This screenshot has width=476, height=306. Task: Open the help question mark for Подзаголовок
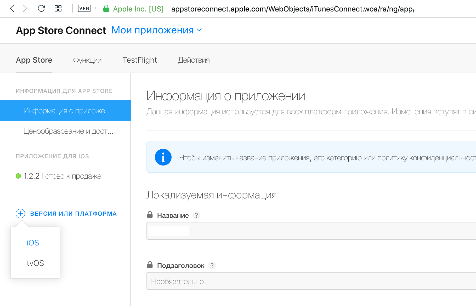(x=212, y=266)
